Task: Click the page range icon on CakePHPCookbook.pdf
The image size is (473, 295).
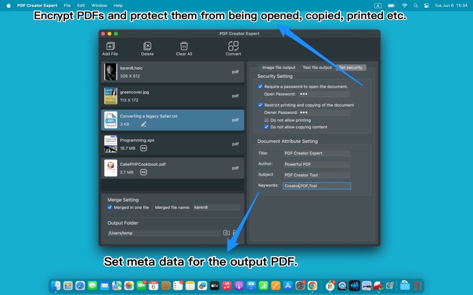Action: point(144,172)
